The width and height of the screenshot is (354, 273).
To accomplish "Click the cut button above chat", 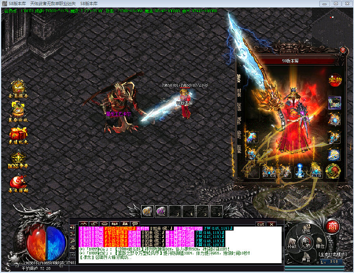I will tap(260, 224).
